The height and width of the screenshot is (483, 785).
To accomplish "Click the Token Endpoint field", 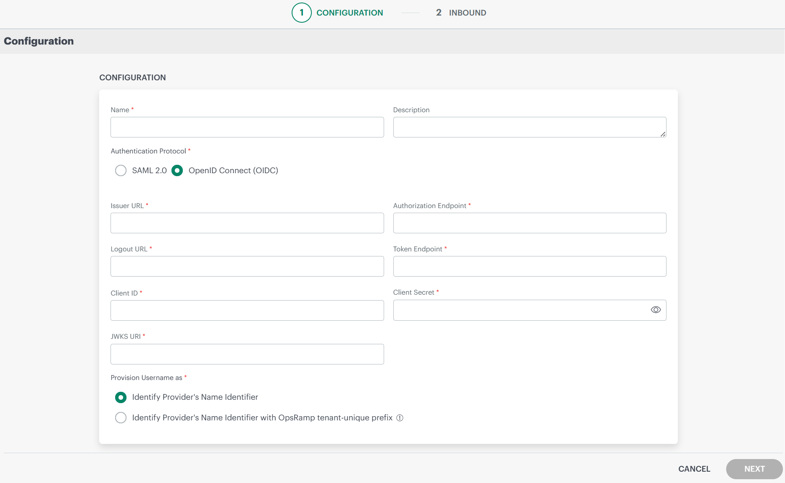I will (529, 266).
